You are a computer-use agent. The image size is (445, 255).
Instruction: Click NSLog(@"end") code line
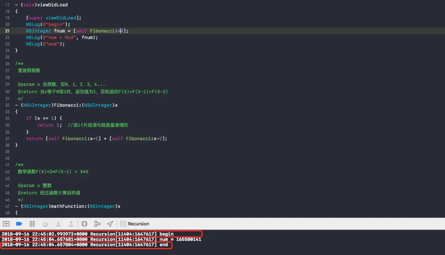tap(45, 44)
